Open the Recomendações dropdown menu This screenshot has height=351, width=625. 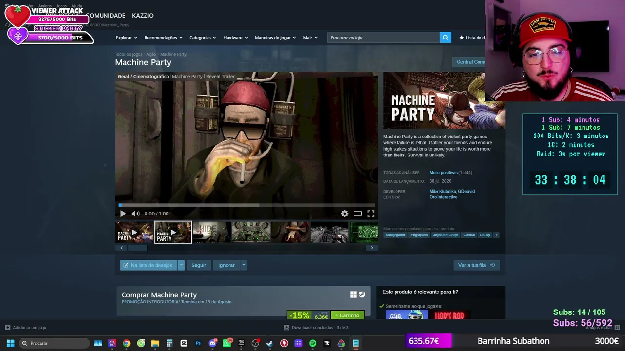164,38
